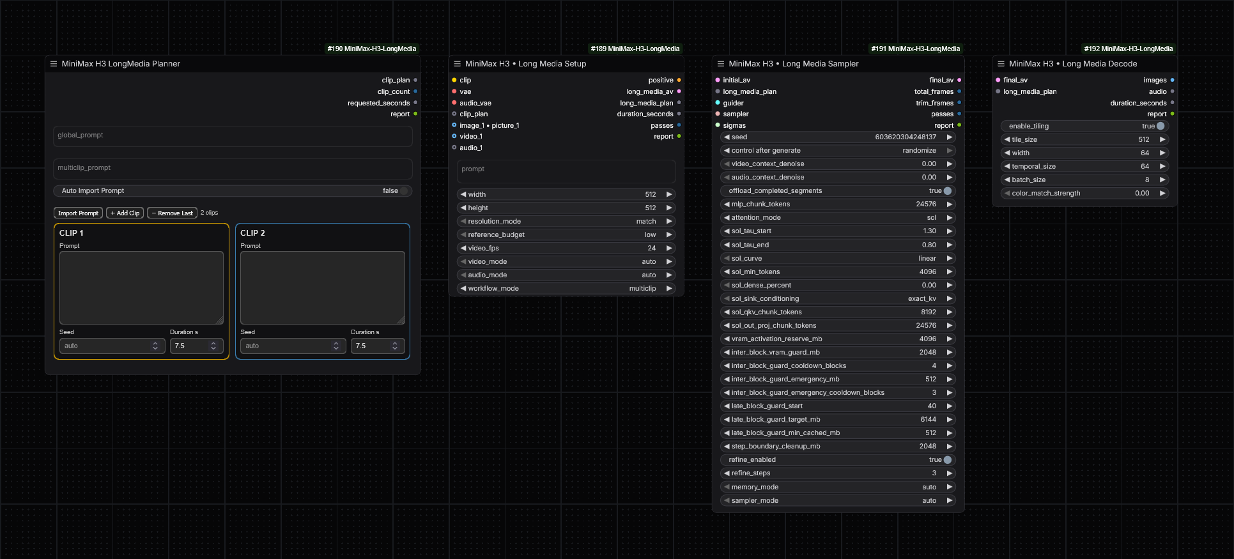Decrease height value with left arrow on Setup
This screenshot has height=559, width=1234.
[x=463, y=208]
